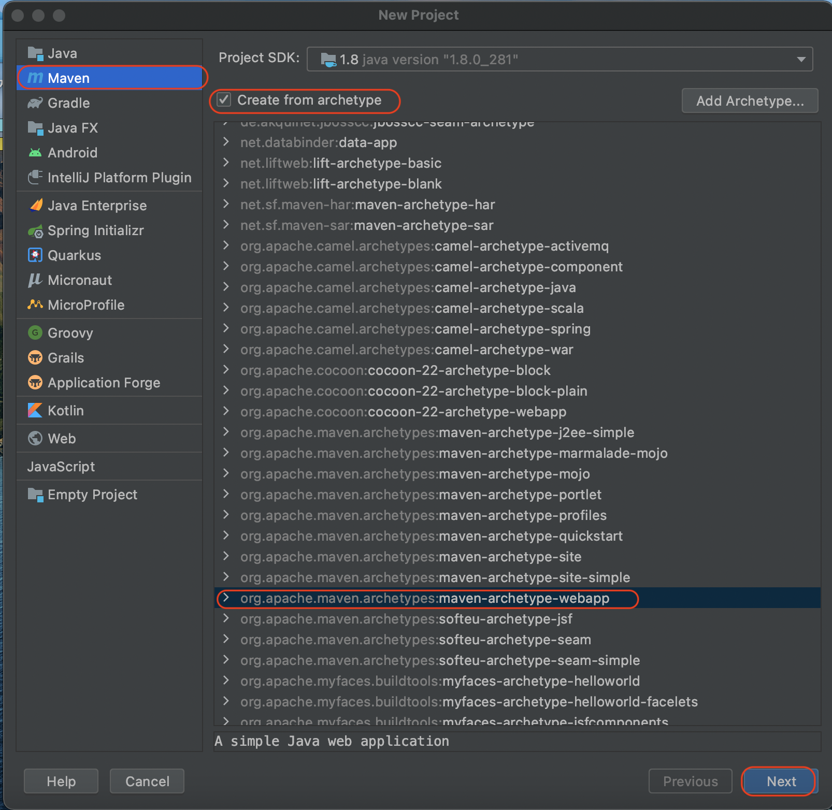This screenshot has width=832, height=810.
Task: Select maven-archetype-j2ee-simple archetype
Action: pos(517,432)
